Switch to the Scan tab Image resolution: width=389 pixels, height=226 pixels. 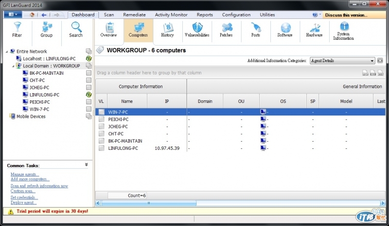click(x=109, y=15)
